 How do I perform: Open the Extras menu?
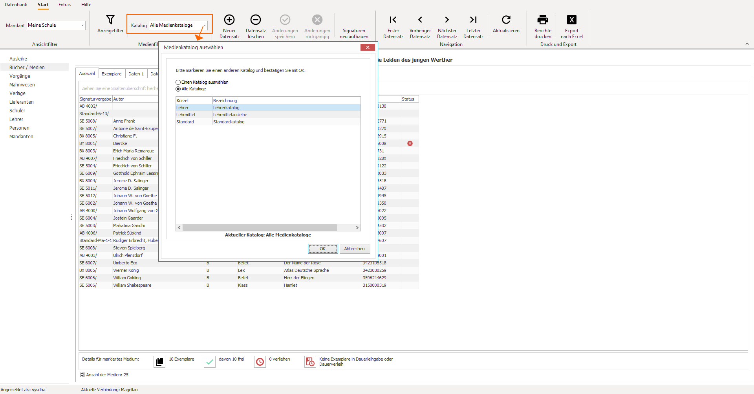tap(64, 5)
